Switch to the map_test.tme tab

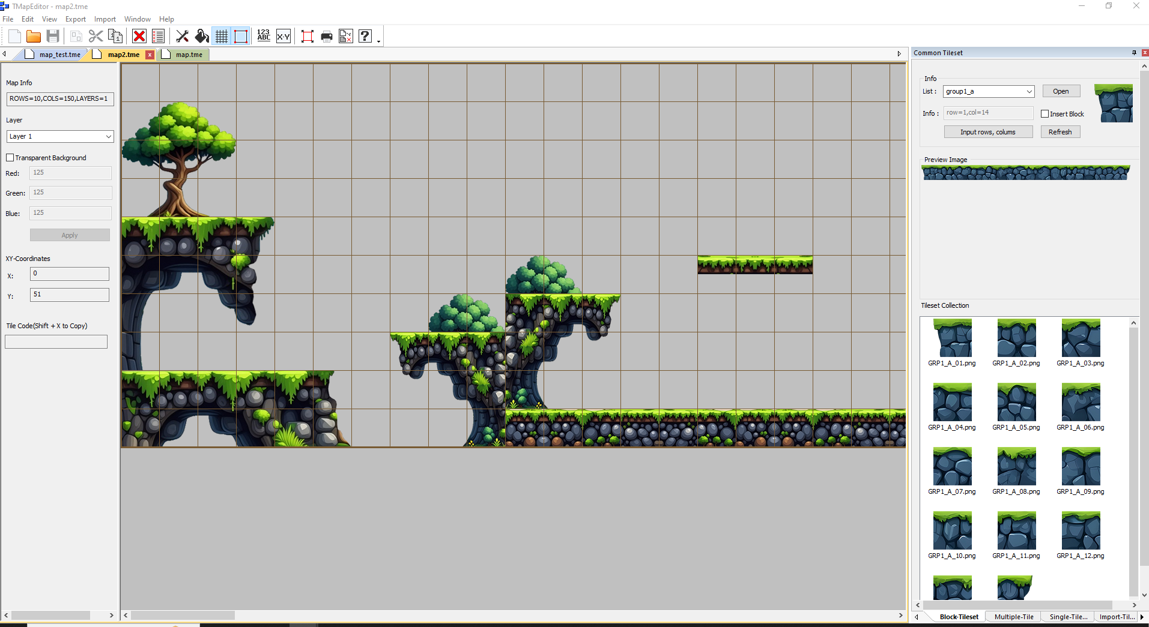point(59,55)
